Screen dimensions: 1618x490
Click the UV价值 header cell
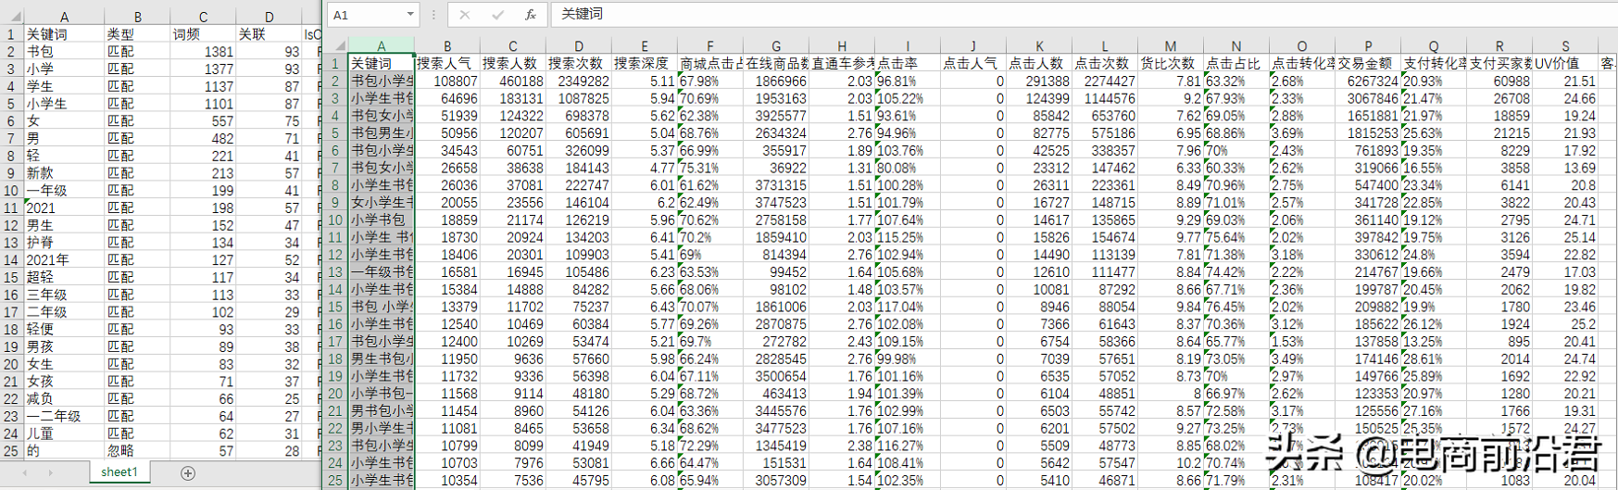tap(1565, 64)
